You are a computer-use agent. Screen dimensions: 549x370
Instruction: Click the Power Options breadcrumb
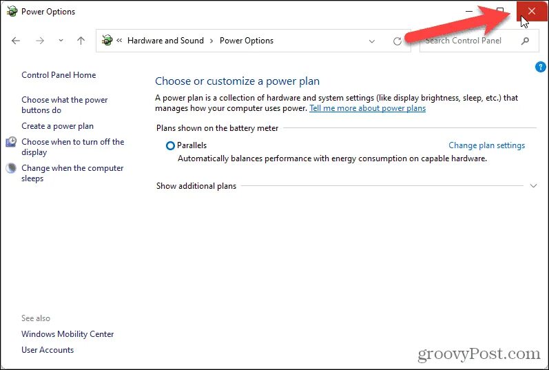pyautogui.click(x=247, y=41)
